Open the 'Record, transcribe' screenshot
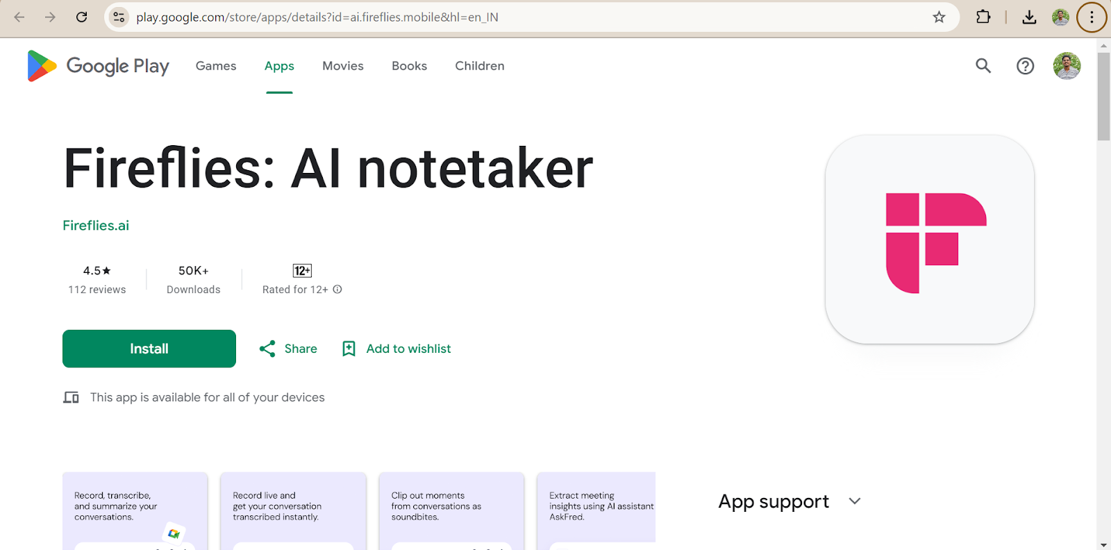This screenshot has height=550, width=1111. point(135,511)
